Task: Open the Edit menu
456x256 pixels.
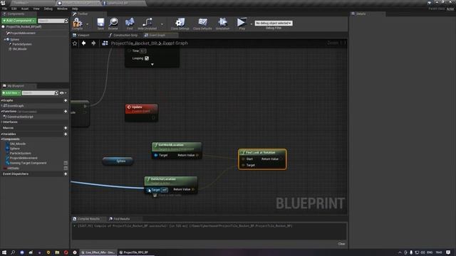Action: tap(14, 9)
